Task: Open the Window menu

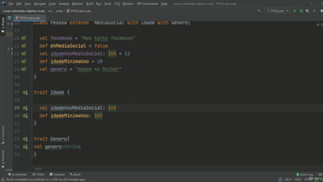Action: pos(128,4)
